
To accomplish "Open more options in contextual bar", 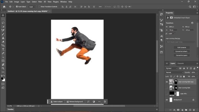I will coord(99,102).
